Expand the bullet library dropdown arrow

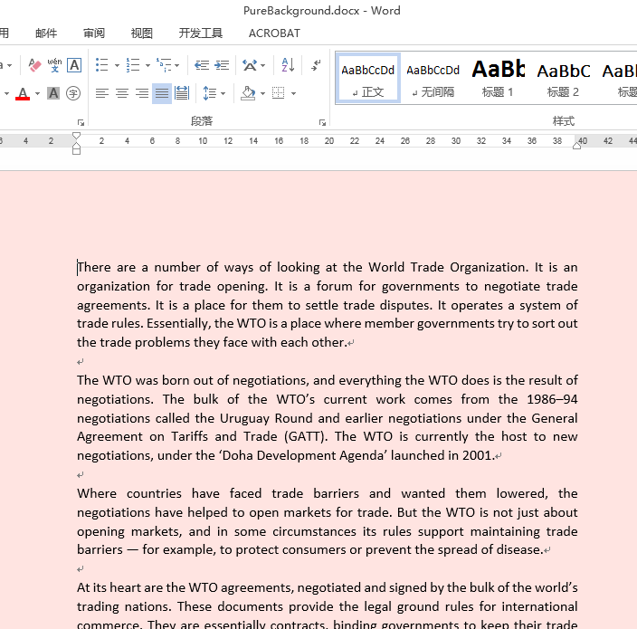117,65
